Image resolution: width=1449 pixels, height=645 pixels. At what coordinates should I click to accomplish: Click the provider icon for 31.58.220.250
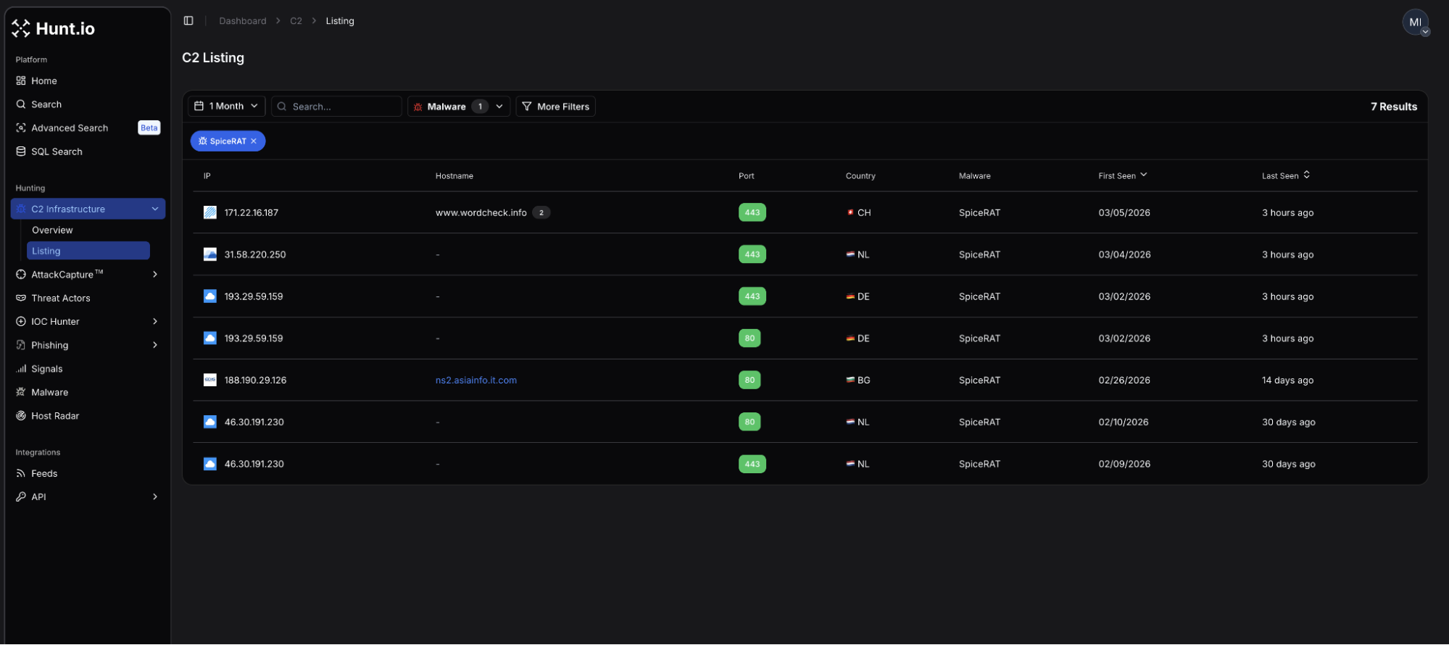[210, 254]
